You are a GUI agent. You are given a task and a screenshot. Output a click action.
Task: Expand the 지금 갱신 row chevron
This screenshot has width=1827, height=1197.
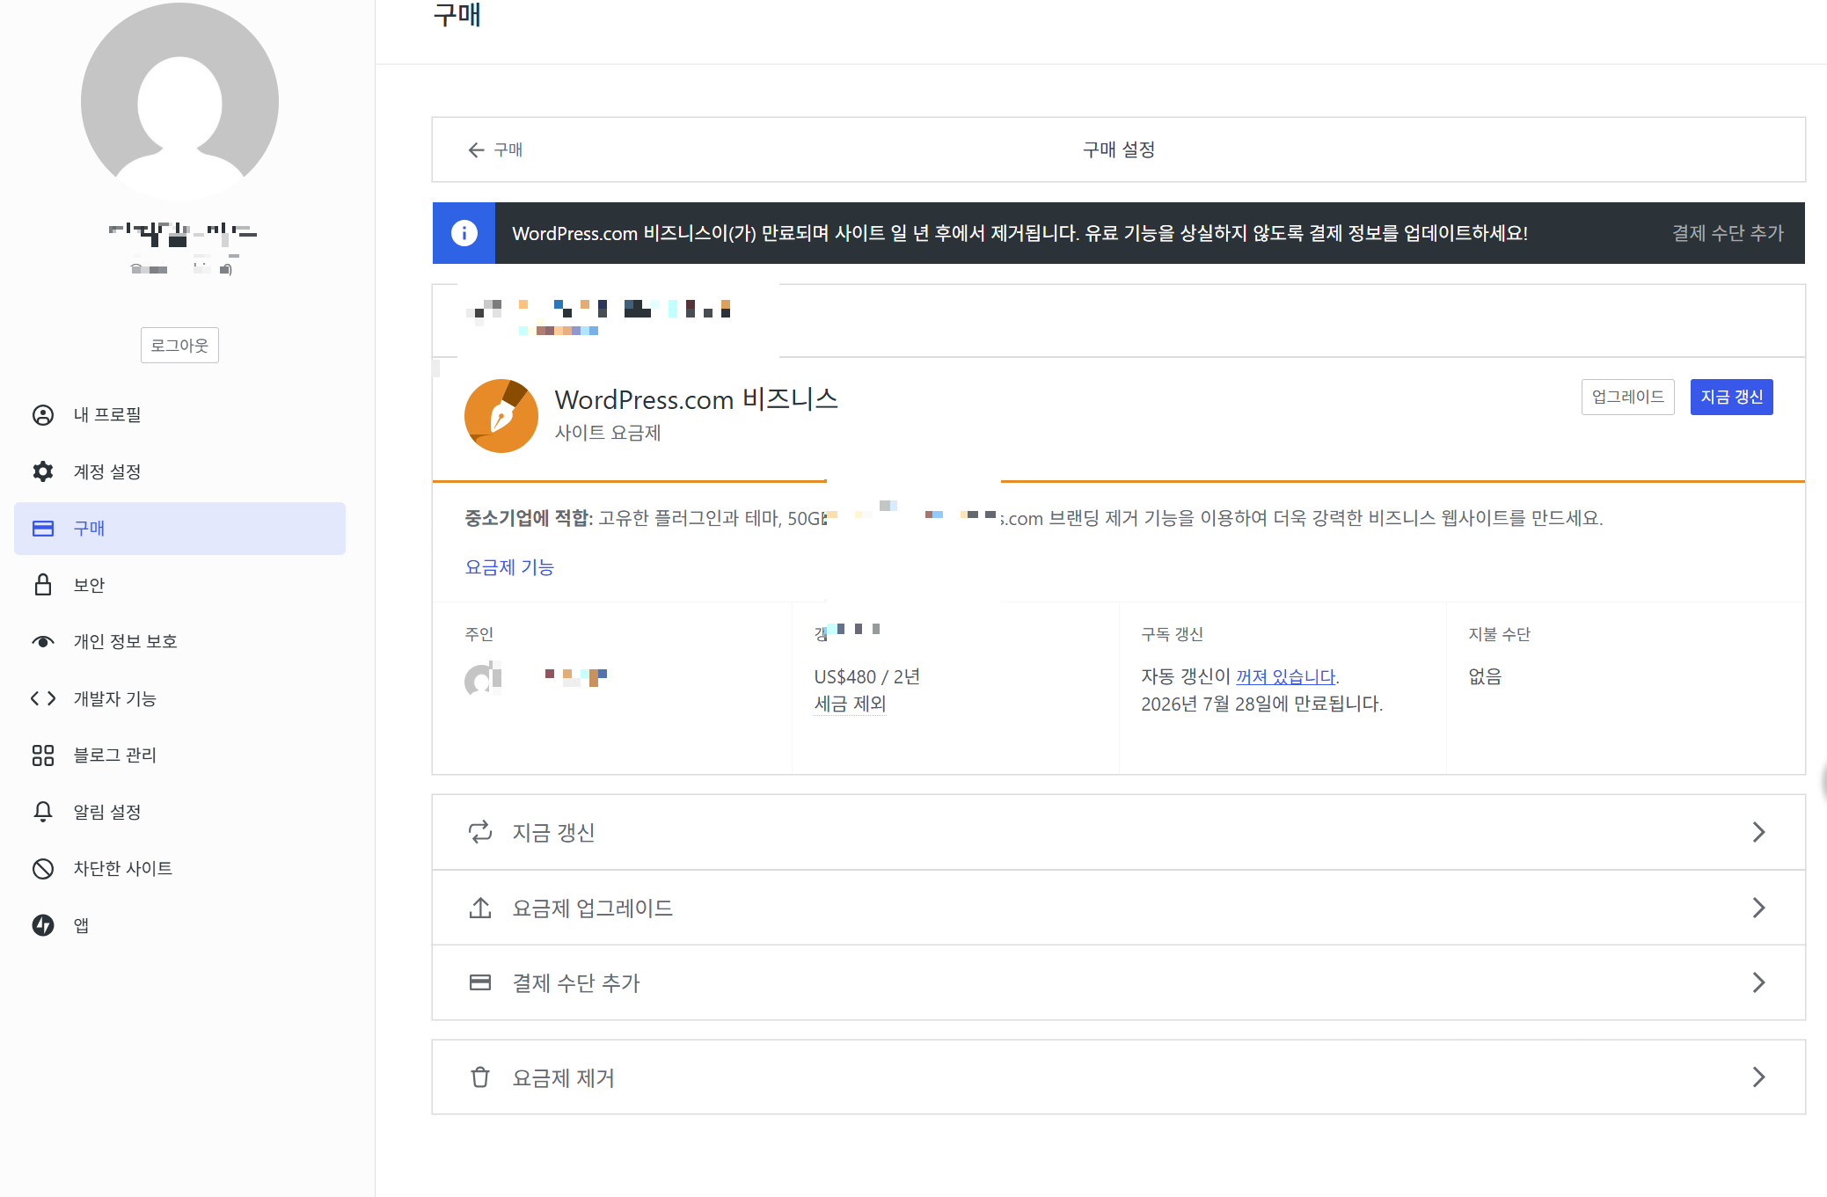pos(1759,832)
